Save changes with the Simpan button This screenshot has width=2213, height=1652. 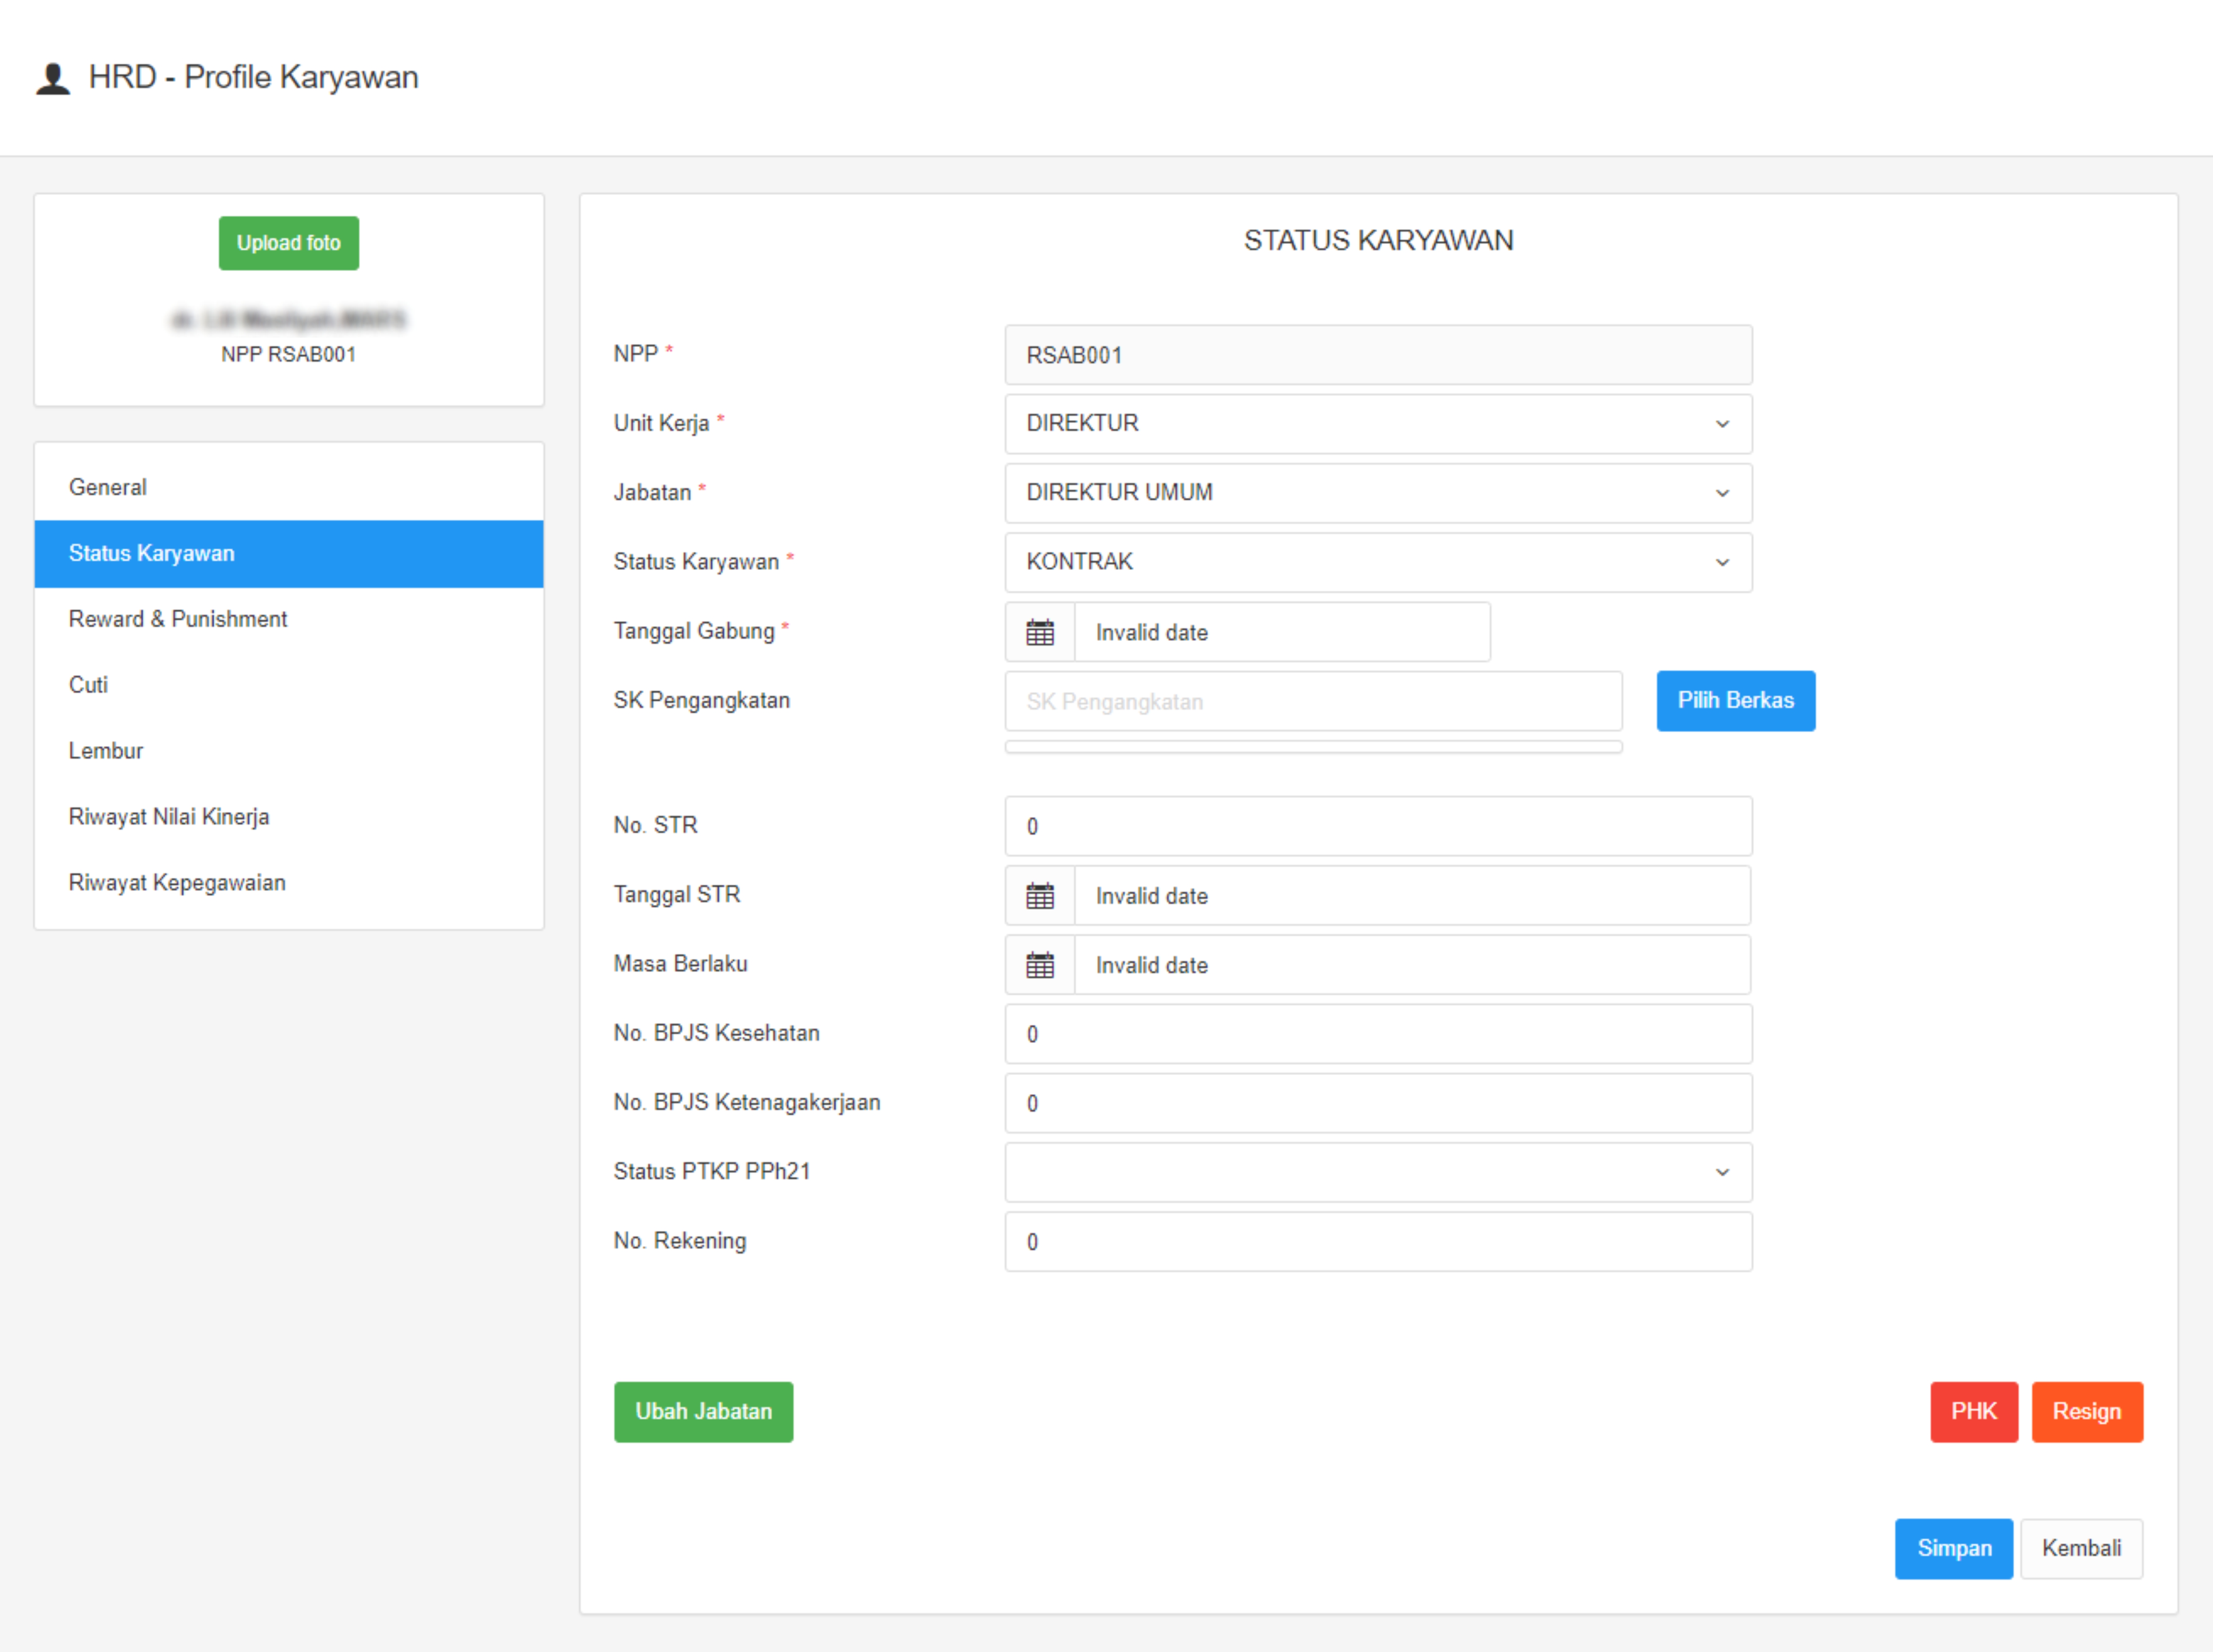pyautogui.click(x=1953, y=1548)
